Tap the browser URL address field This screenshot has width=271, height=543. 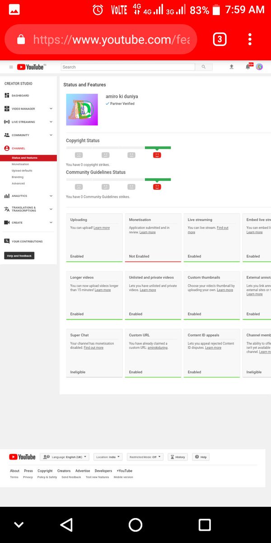(112, 40)
